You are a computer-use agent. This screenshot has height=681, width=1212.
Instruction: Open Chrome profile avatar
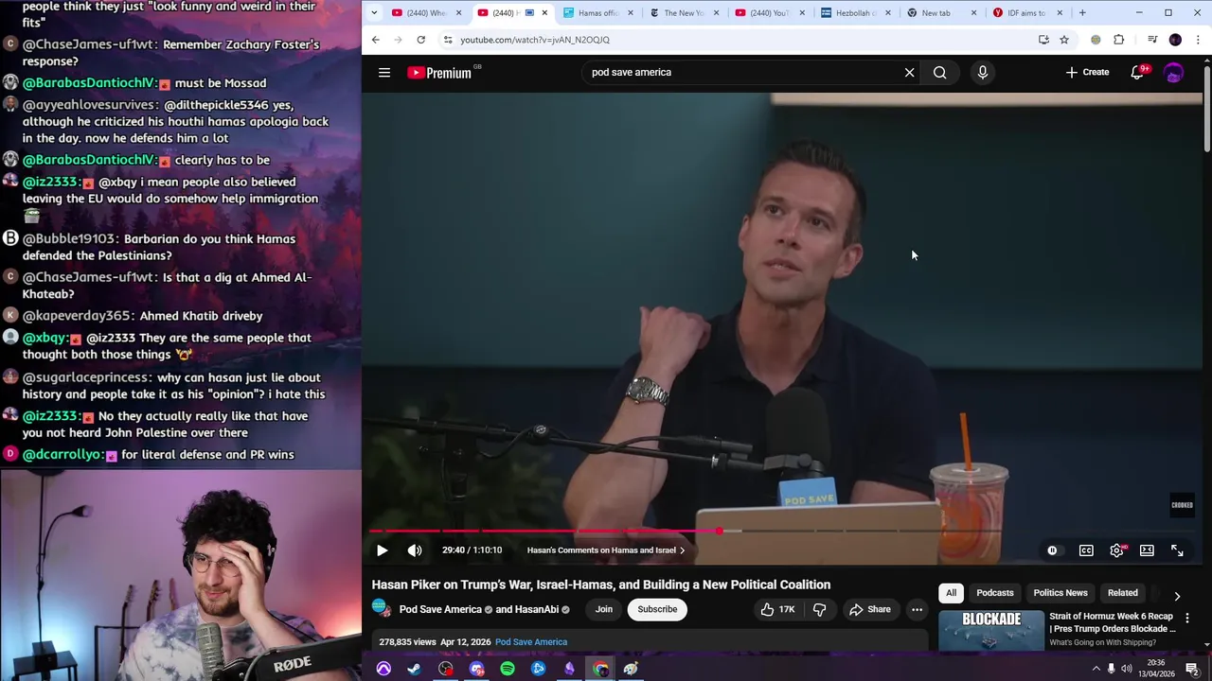tap(1175, 40)
